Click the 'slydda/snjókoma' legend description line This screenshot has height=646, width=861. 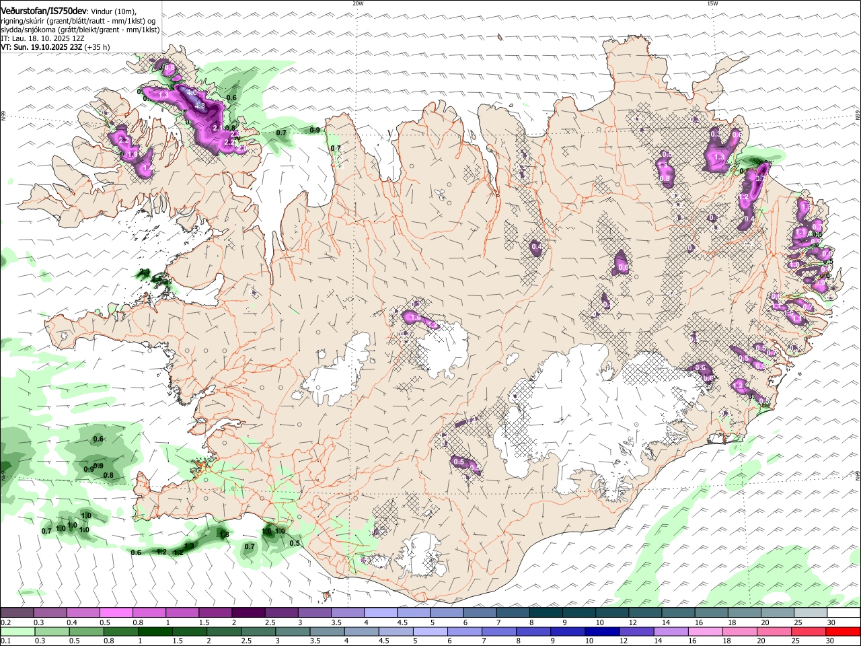coord(80,30)
